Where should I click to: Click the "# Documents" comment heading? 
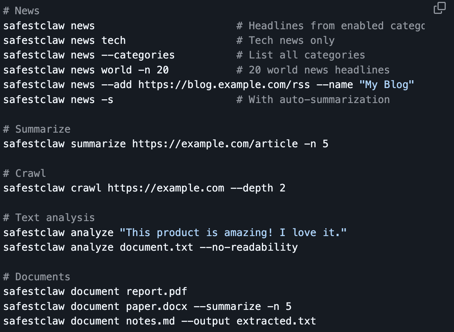tap(37, 277)
